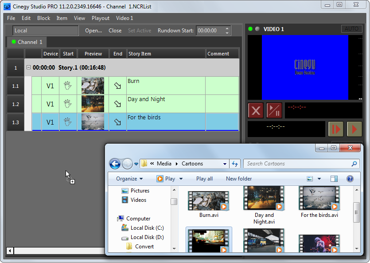Click the V1 device cell for Burn
Screen dimensions: 370x263
[x=50, y=86]
